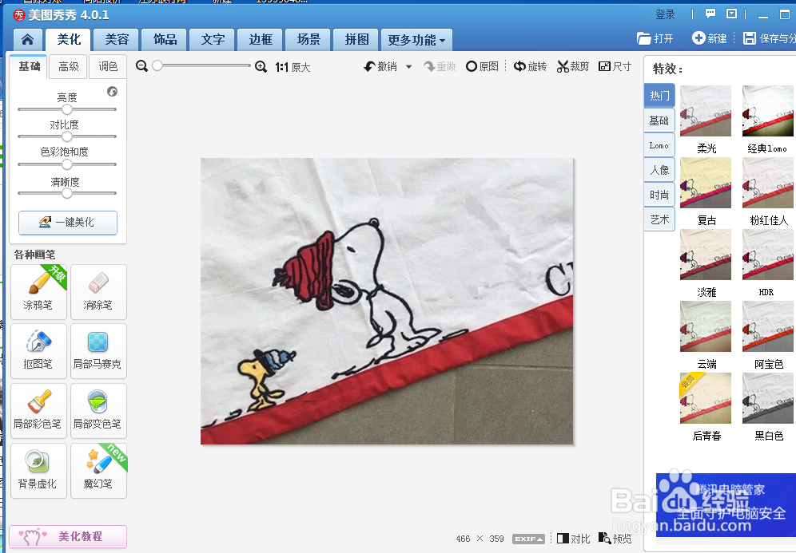Select the 高级 adjustment sub-tab
The image size is (796, 553).
[69, 66]
